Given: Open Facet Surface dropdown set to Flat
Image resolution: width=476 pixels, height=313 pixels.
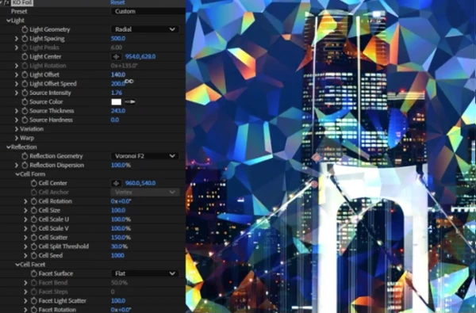Looking at the screenshot, I should pyautogui.click(x=145, y=273).
